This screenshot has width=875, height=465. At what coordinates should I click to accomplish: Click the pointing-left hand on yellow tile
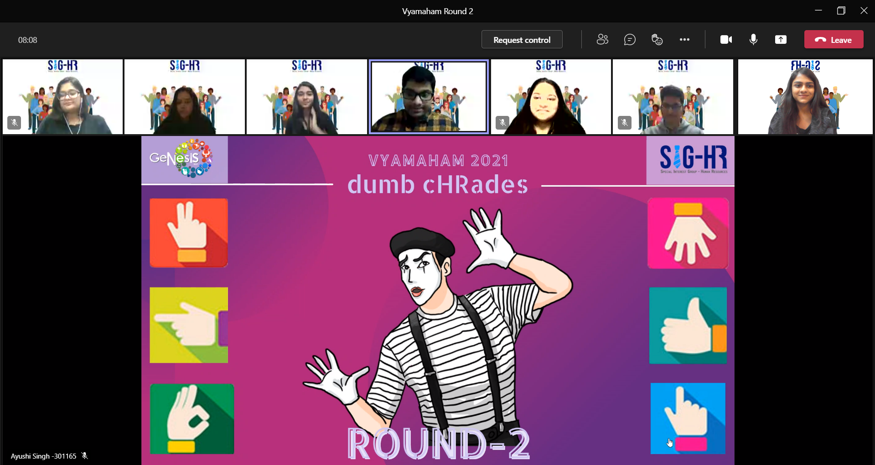(189, 325)
